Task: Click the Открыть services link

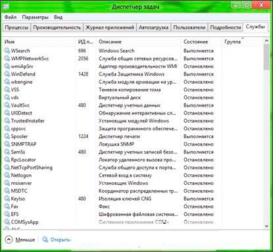Action: [60, 239]
